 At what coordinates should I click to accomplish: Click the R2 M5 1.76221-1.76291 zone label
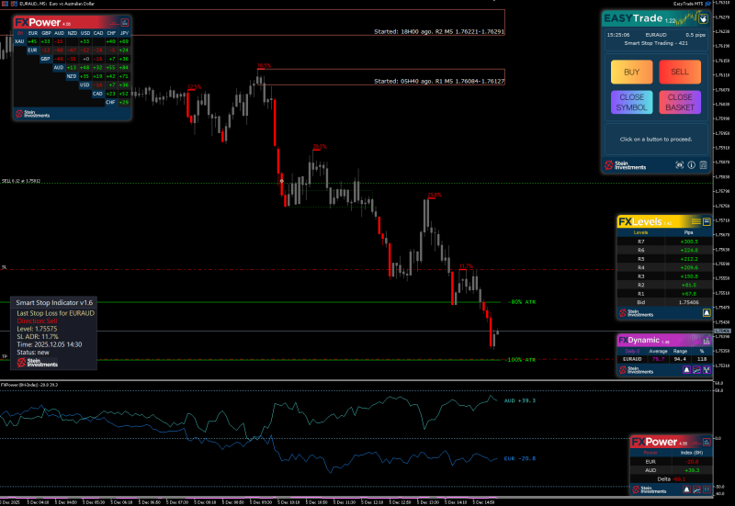coord(439,32)
